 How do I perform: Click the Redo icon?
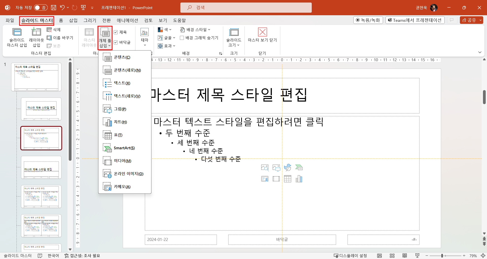coord(74,8)
